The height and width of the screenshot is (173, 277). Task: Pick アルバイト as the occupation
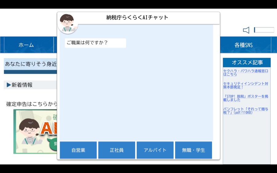[155, 150]
